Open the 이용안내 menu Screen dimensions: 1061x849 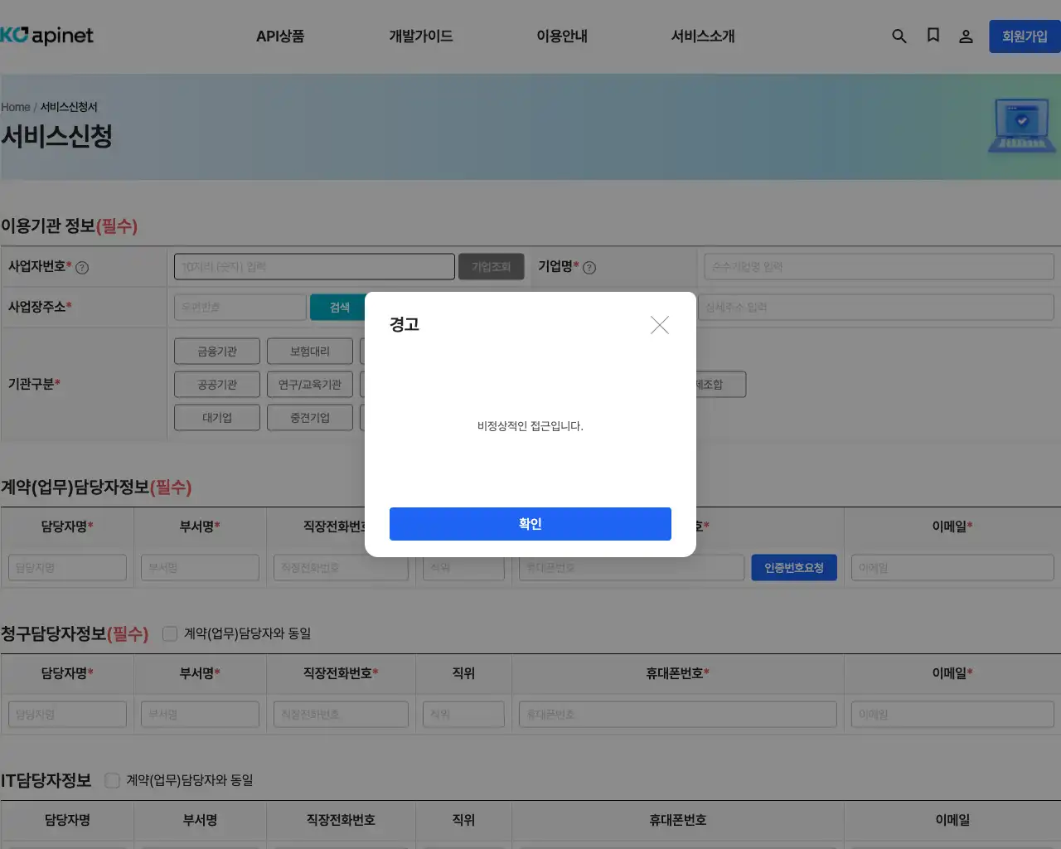(x=561, y=36)
